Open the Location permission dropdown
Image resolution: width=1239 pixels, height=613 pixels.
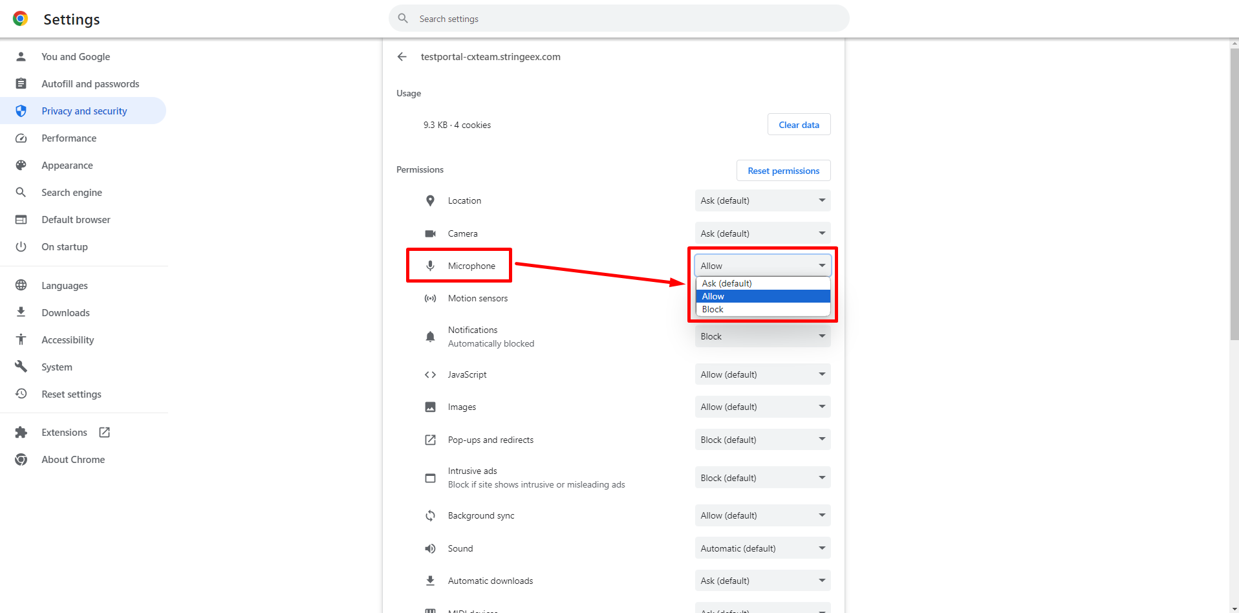[x=762, y=200]
